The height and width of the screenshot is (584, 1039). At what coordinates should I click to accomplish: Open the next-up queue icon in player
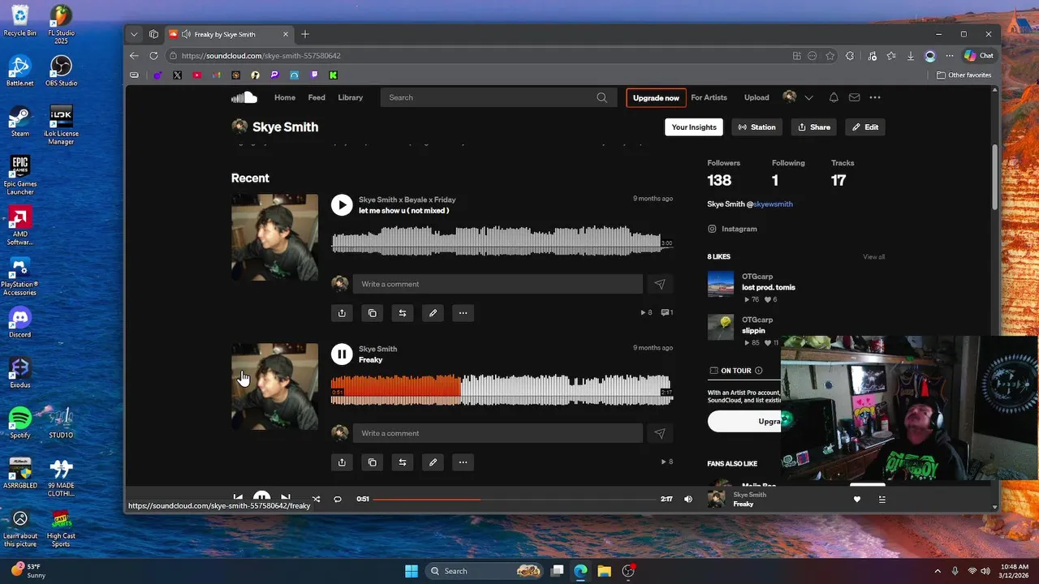882,500
